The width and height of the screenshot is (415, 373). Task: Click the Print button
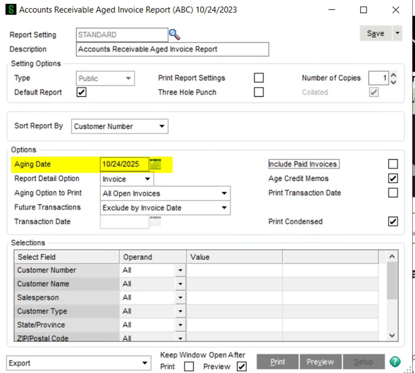[277, 362]
